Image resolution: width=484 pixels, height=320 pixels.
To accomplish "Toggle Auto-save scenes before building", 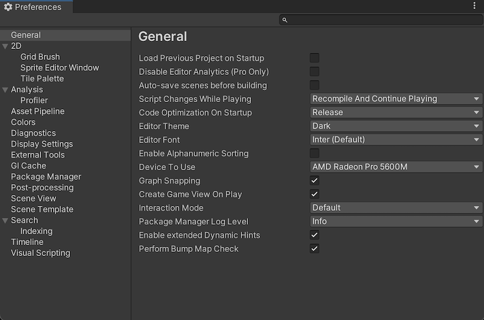I will coord(314,85).
